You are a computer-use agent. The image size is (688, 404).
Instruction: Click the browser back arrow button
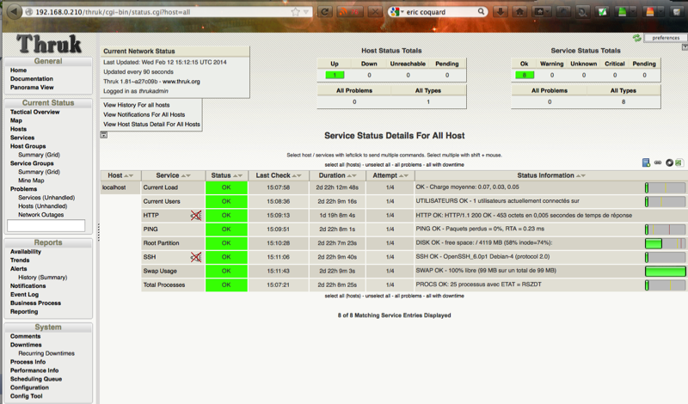(14, 13)
